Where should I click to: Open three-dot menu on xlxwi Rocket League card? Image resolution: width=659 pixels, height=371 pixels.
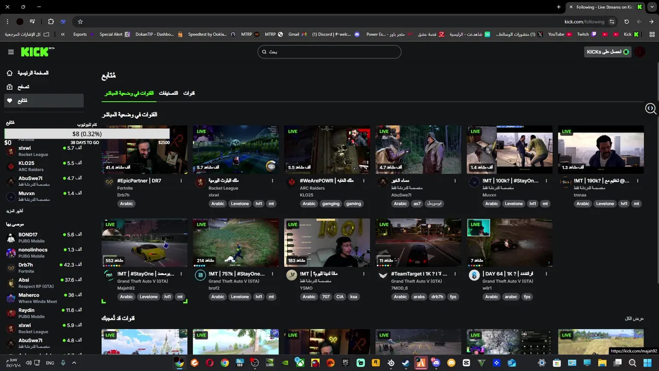pos(272,181)
